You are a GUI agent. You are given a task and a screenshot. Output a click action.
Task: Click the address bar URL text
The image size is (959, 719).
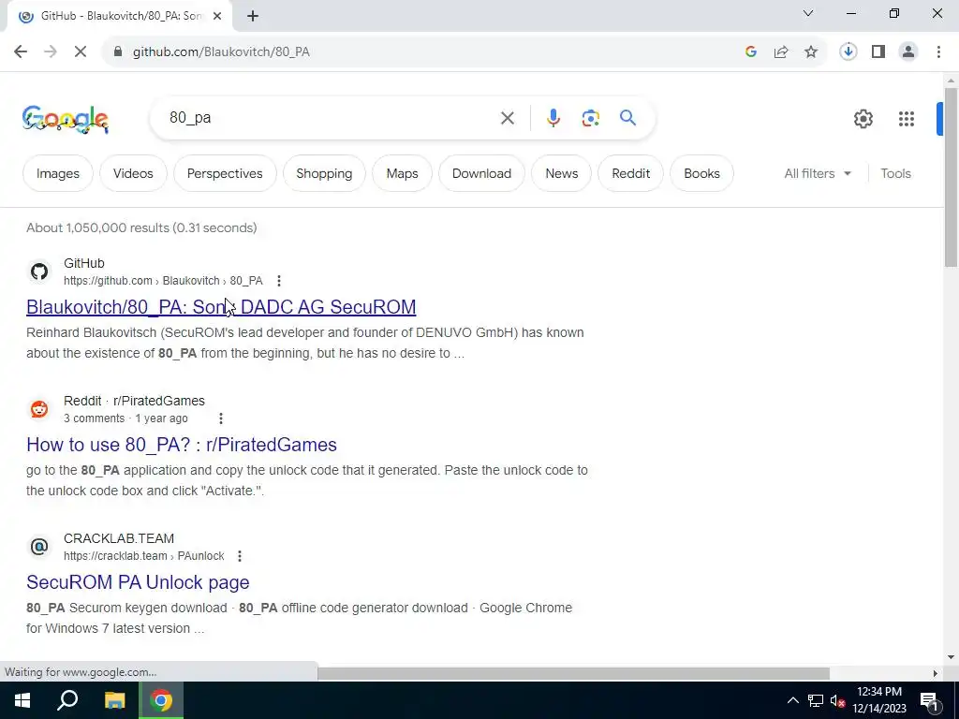click(x=221, y=52)
